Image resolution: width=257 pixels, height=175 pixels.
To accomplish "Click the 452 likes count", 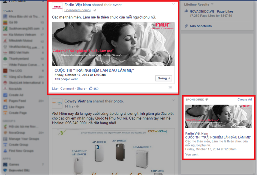I will [x=96, y=89].
